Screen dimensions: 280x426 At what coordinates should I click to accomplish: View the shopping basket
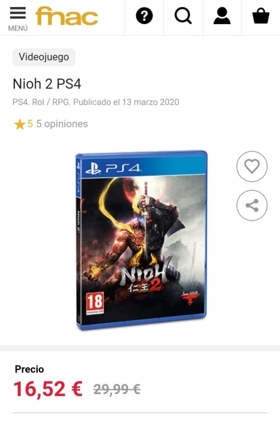(261, 16)
